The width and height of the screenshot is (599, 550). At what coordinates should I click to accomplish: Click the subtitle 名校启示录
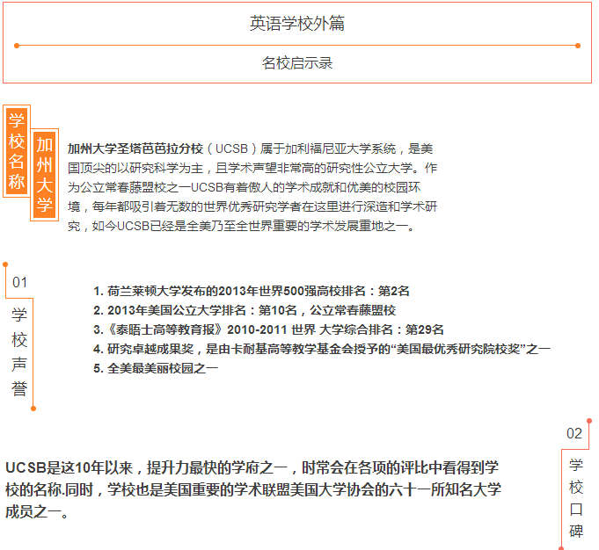[x=296, y=63]
